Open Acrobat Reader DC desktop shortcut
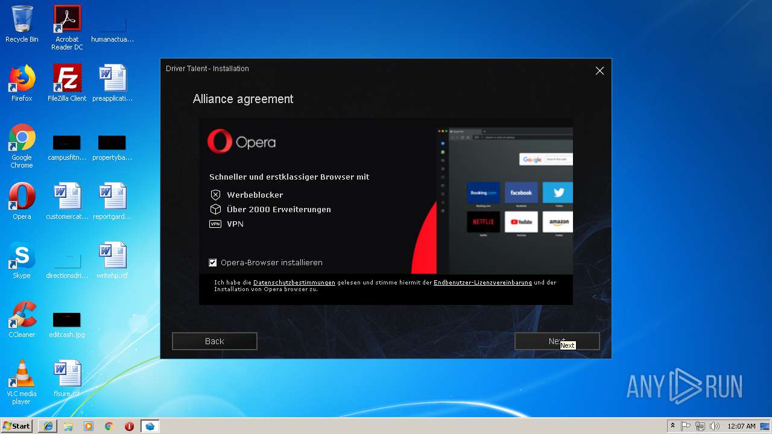The height and width of the screenshot is (434, 772). 67,28
